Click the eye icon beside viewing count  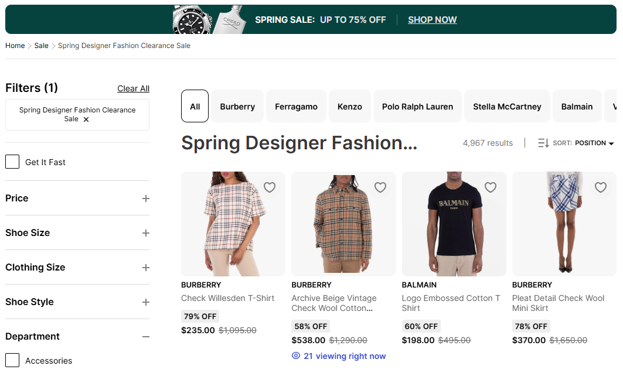click(x=296, y=356)
